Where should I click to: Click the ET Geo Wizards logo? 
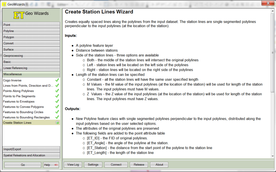(x=31, y=15)
